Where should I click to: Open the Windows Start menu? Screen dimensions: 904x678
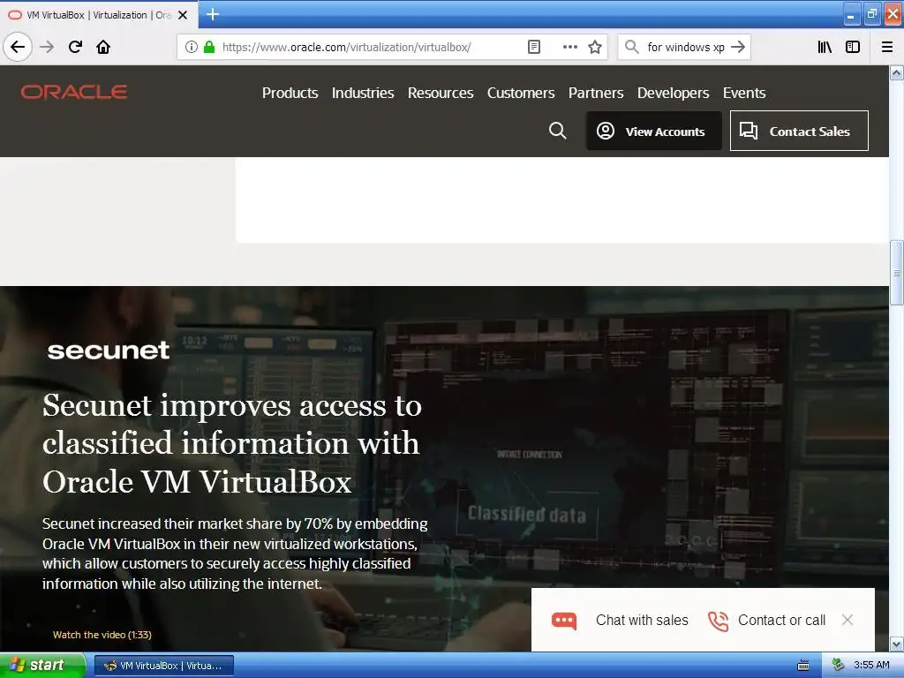point(41,665)
